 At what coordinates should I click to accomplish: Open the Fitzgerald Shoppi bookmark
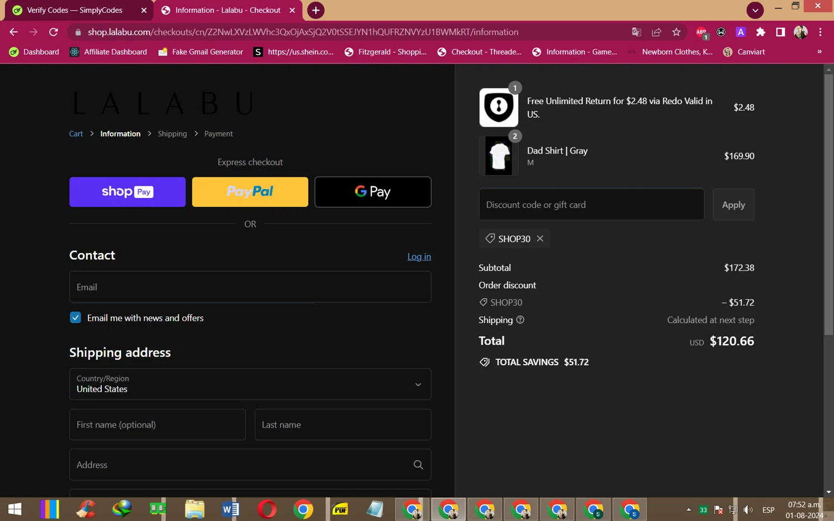pos(386,52)
